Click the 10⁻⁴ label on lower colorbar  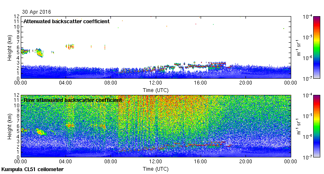click(x=307, y=95)
